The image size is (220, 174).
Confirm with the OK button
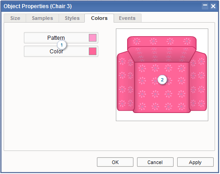(x=115, y=162)
